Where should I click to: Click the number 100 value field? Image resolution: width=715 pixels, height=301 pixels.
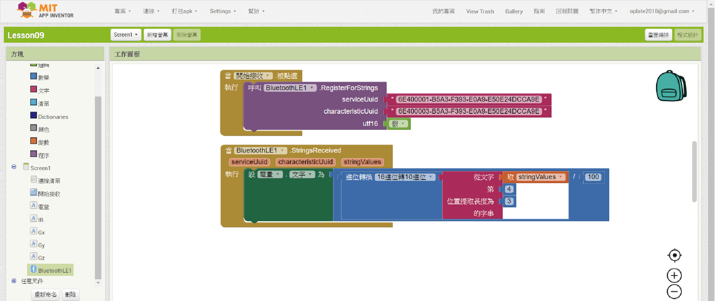[x=593, y=177]
